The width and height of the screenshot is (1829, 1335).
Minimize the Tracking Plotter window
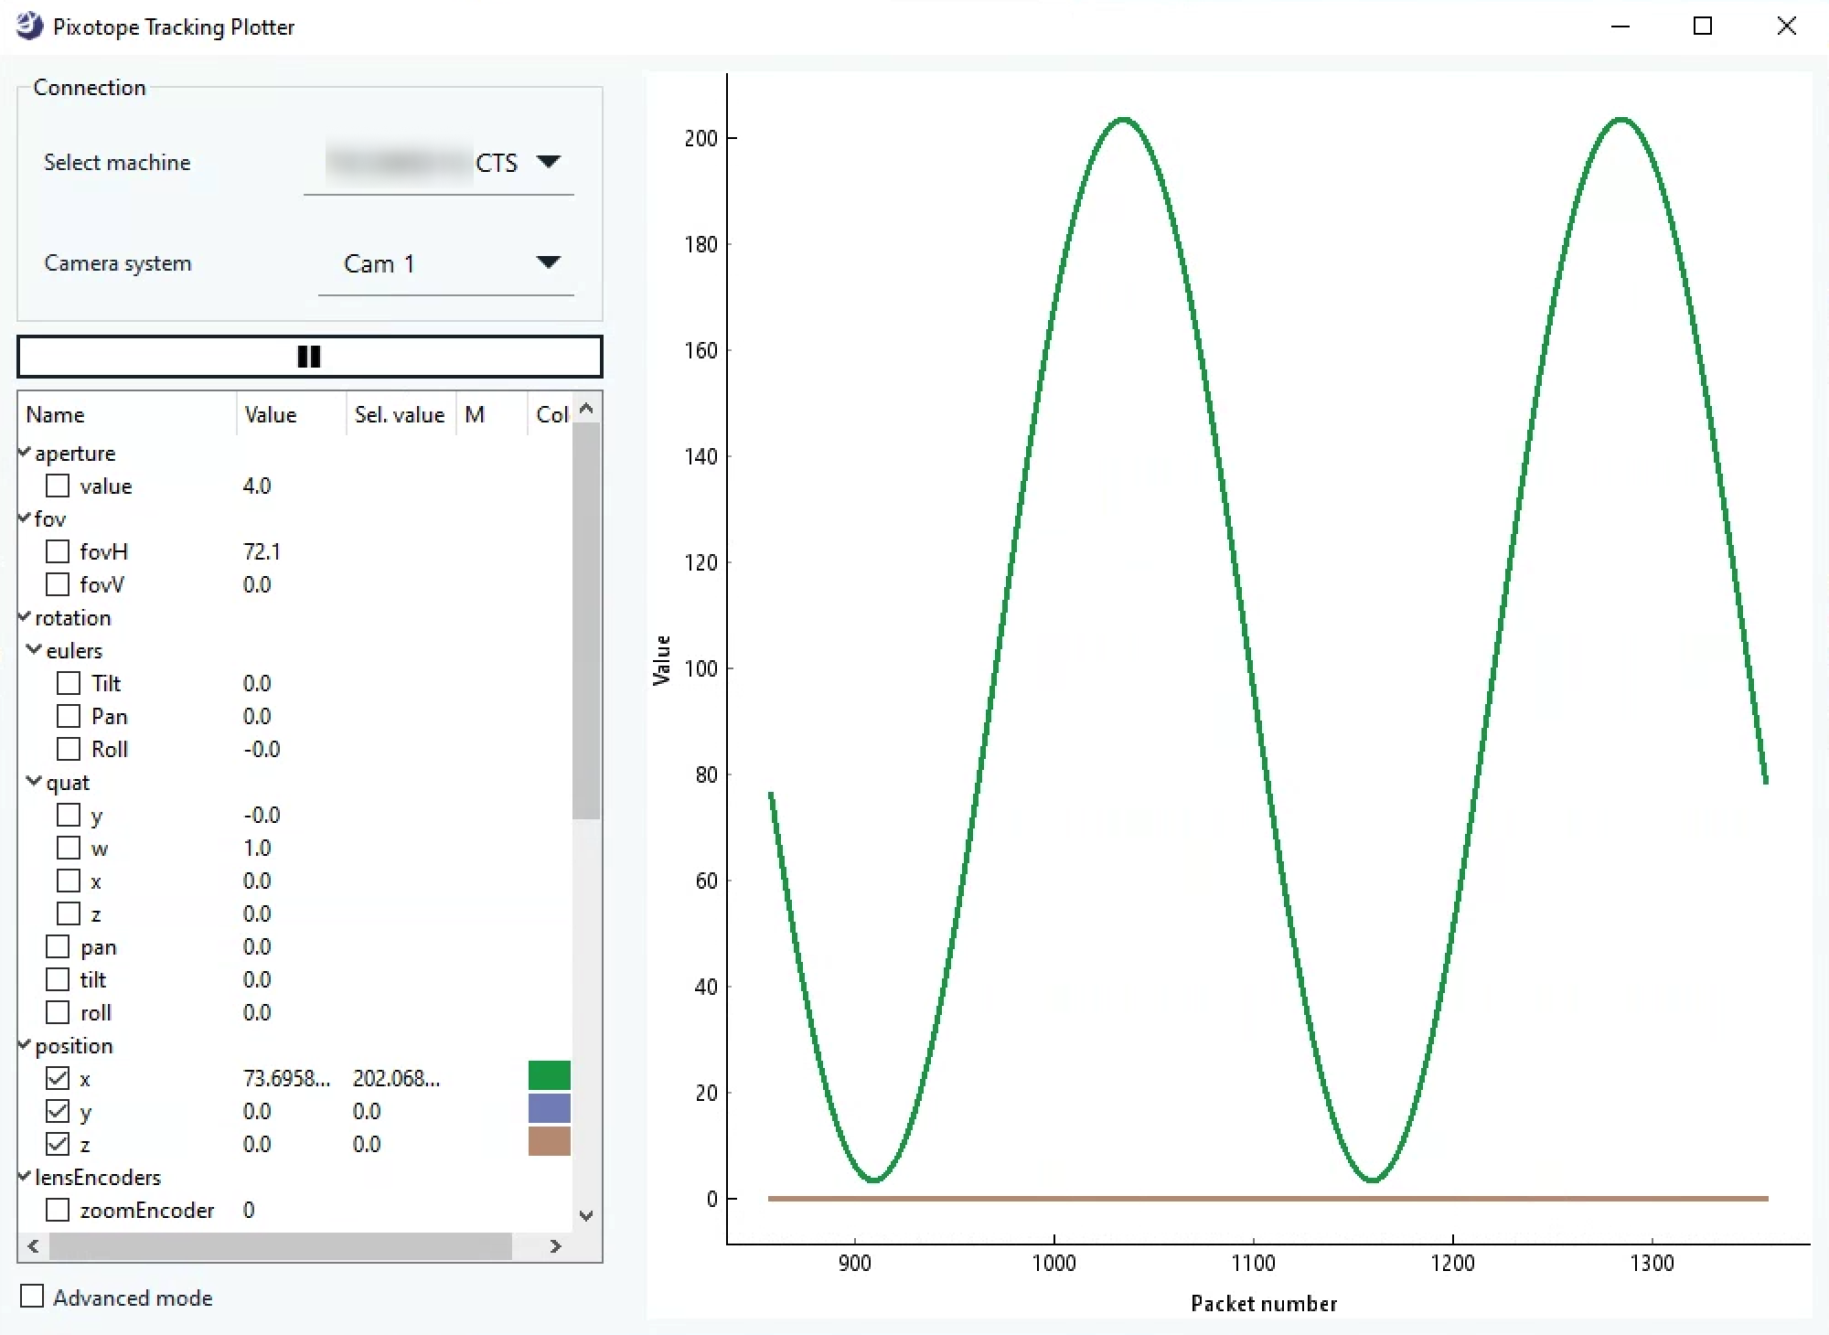coord(1620,26)
